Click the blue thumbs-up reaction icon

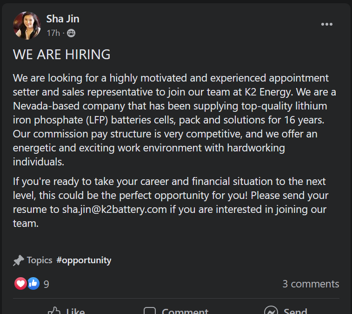pyautogui.click(x=33, y=283)
